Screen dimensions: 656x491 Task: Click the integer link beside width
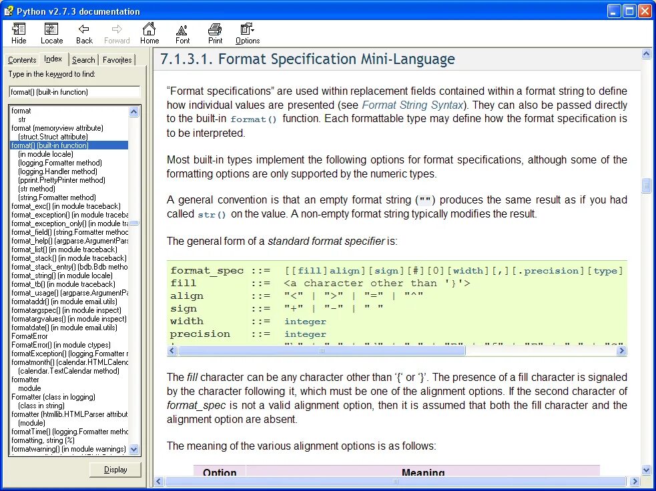click(x=305, y=322)
